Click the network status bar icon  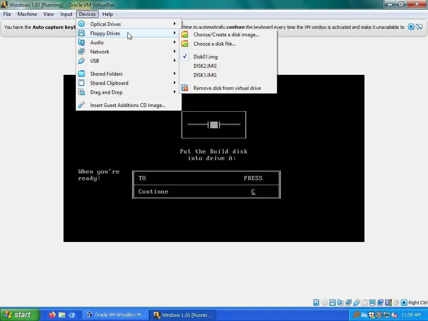[x=348, y=303]
